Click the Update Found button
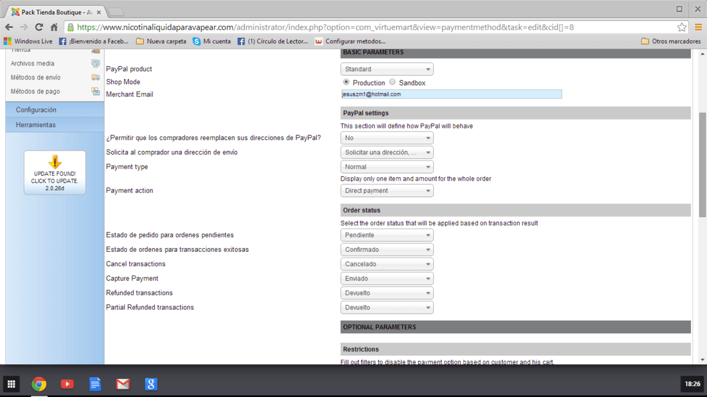 pyautogui.click(x=55, y=173)
